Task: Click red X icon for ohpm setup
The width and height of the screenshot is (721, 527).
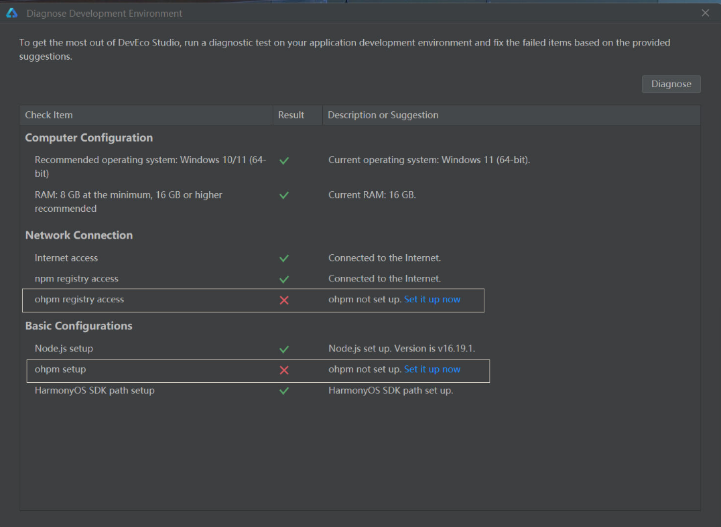Action: click(284, 370)
